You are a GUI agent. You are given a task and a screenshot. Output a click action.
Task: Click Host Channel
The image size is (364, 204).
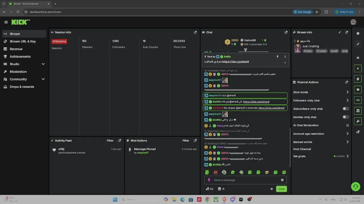(x=302, y=149)
